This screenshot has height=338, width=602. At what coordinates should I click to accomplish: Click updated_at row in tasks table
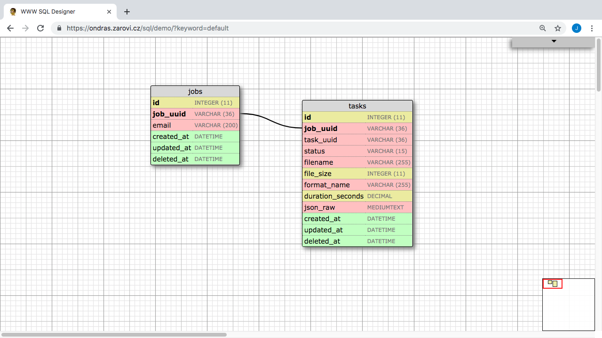pos(357,230)
